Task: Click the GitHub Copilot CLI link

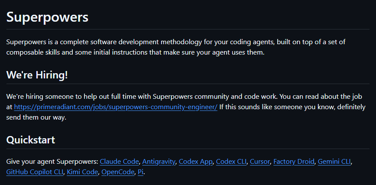Action: [x=35, y=172]
